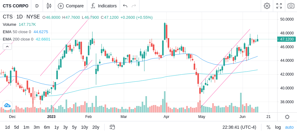
Task: Open the CTS CORPO symbol search
Action: 15,6
